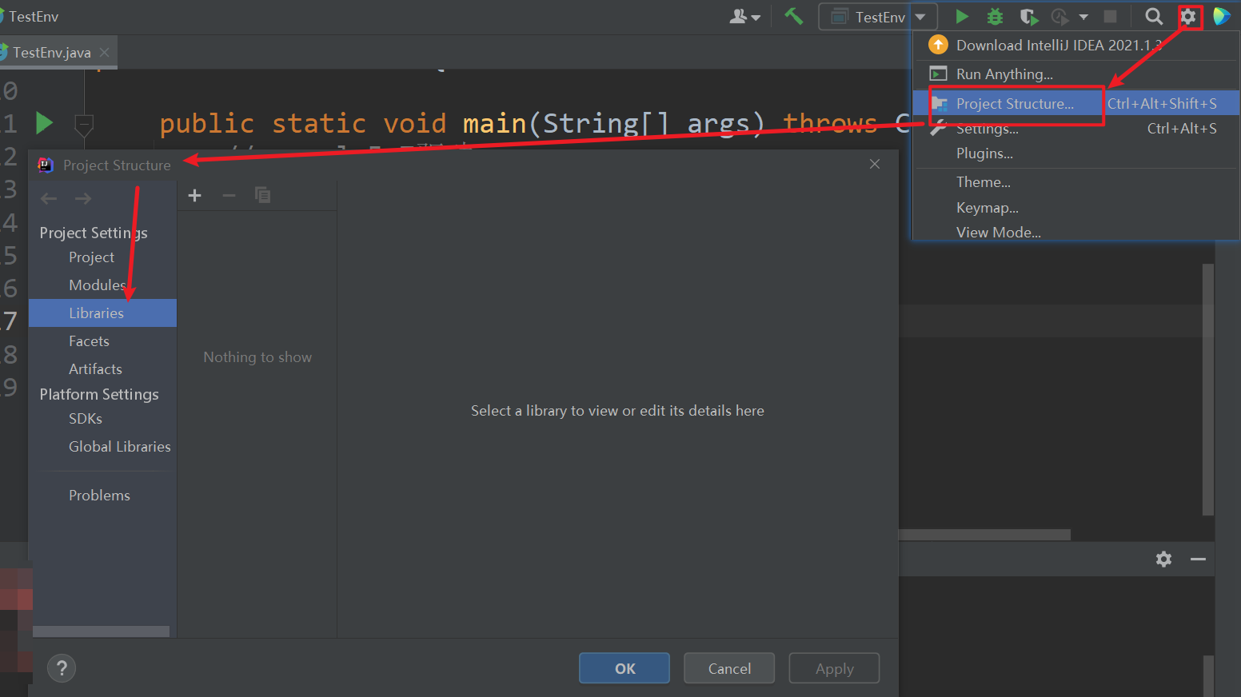Open tool window options gear in bottom panel
This screenshot has height=697, width=1241.
[1163, 559]
